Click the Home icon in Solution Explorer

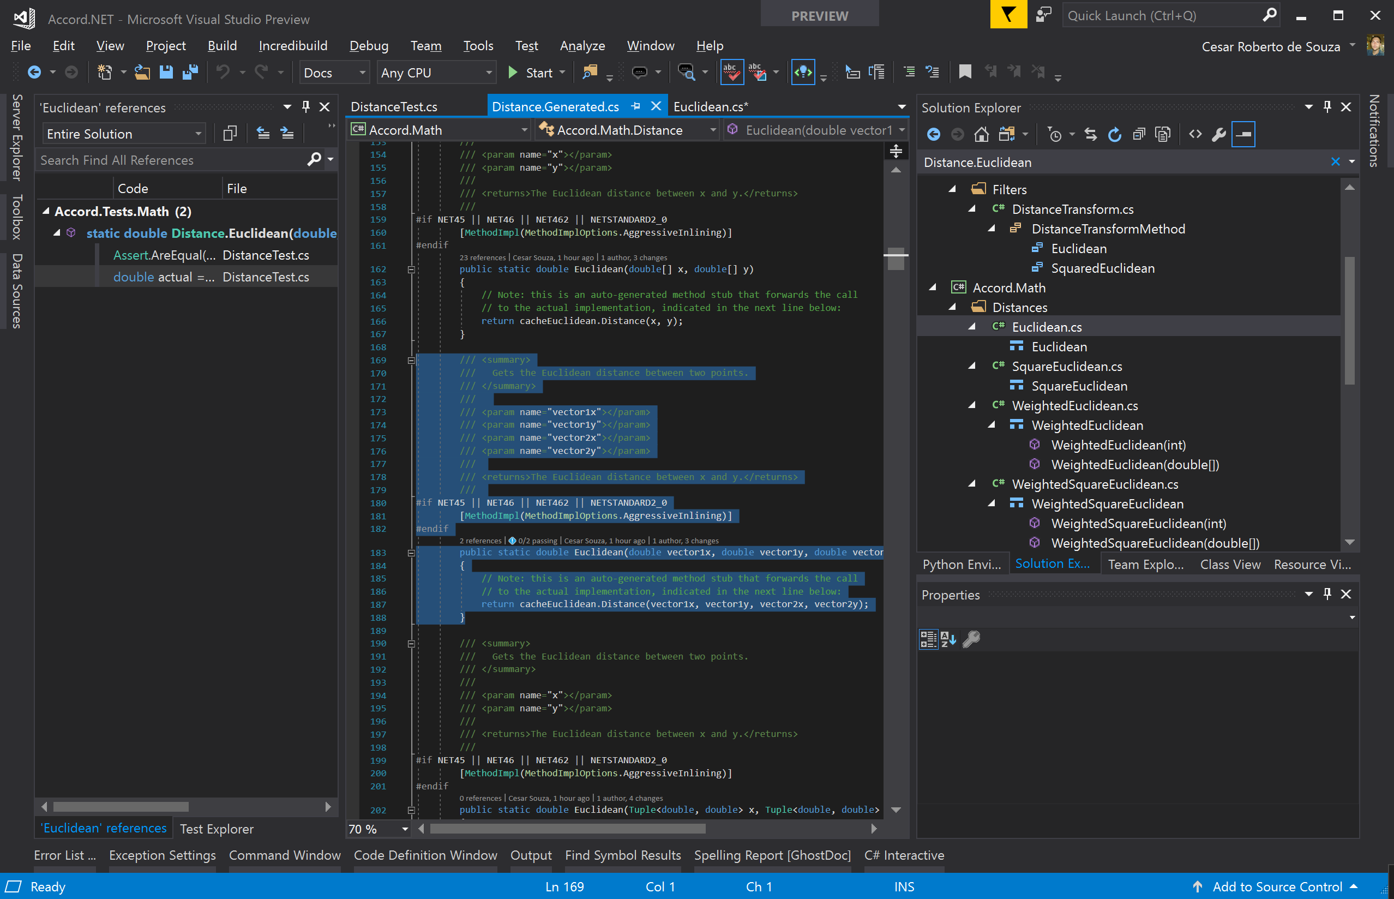point(982,135)
